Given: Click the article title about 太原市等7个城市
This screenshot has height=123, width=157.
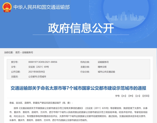Looking at the screenshot, I should coord(78,88).
